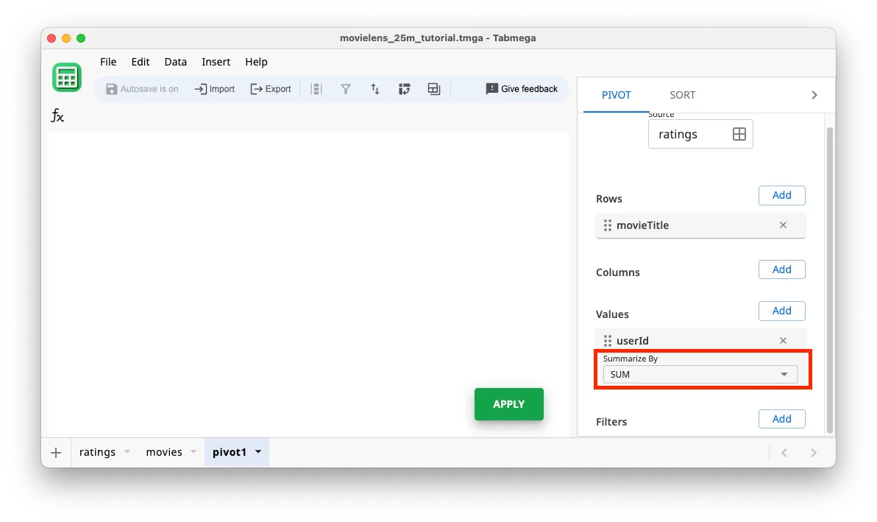Toggle Autosave is on

(x=142, y=88)
